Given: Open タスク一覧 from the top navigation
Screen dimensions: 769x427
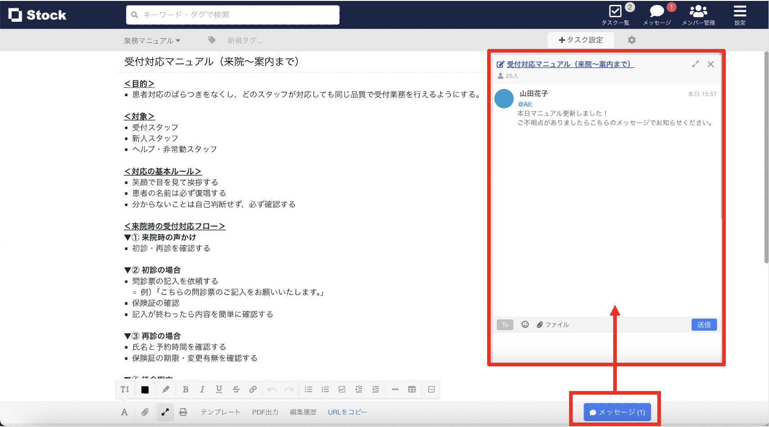Looking at the screenshot, I should click(615, 15).
